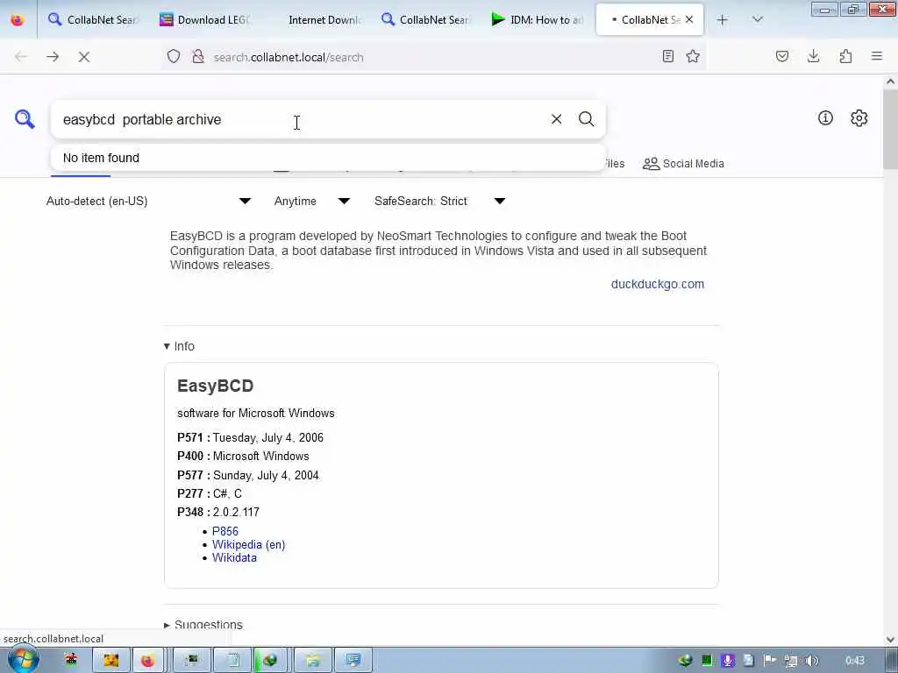Click the page vertical scrollbar thumb

click(x=891, y=129)
